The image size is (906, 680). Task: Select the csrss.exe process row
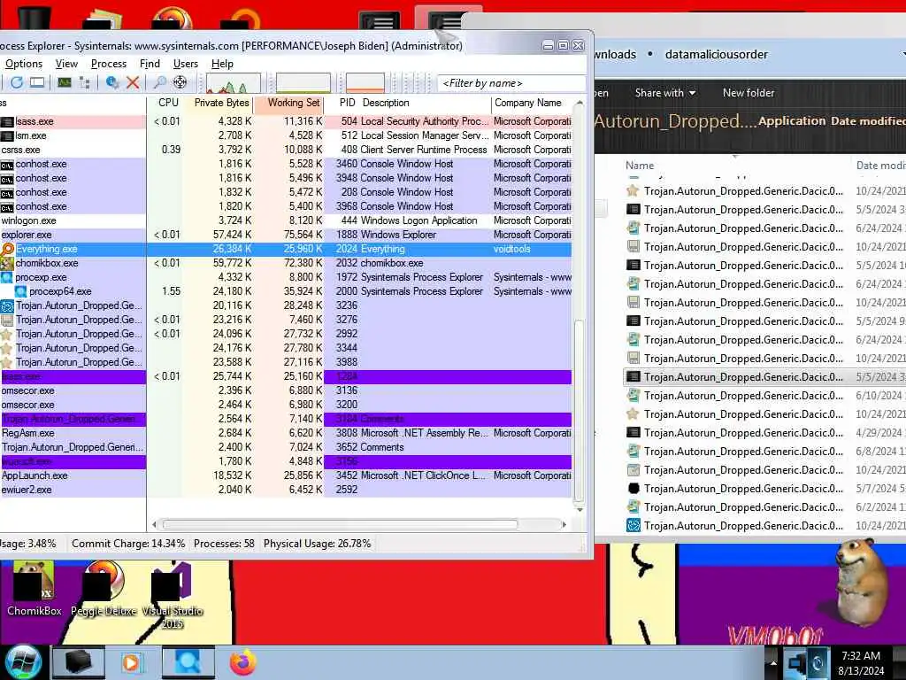coord(286,150)
